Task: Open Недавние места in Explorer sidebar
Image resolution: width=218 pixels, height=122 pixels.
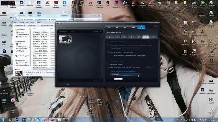Action: tap(22, 34)
